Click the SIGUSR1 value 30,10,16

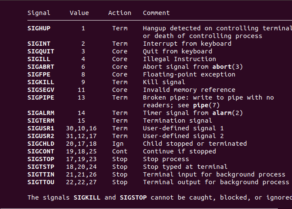pos(81,128)
